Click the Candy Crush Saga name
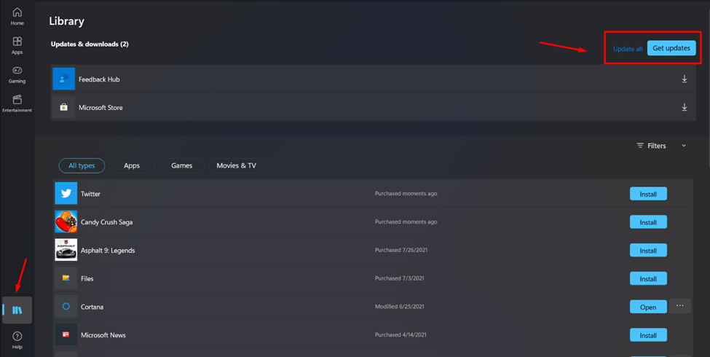 point(107,222)
